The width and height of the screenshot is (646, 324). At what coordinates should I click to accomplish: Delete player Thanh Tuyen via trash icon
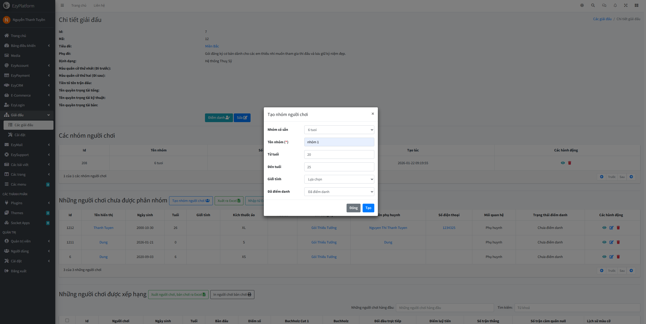tap(618, 228)
